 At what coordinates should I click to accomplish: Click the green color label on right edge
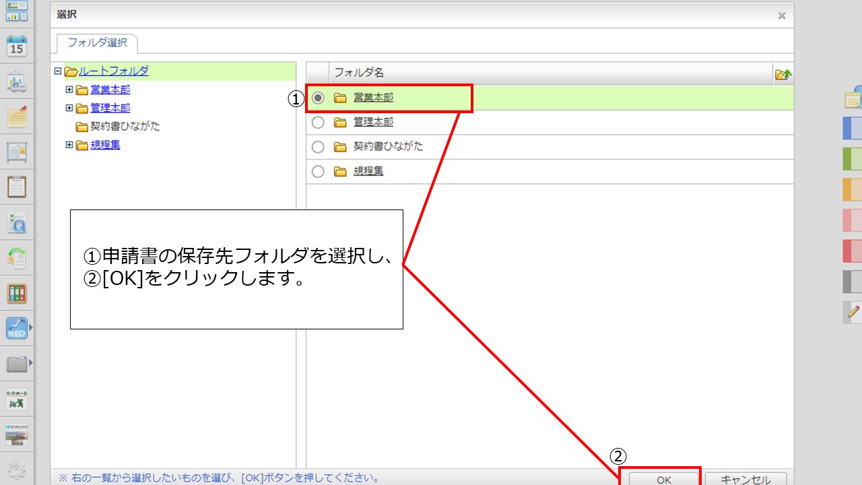[852, 158]
